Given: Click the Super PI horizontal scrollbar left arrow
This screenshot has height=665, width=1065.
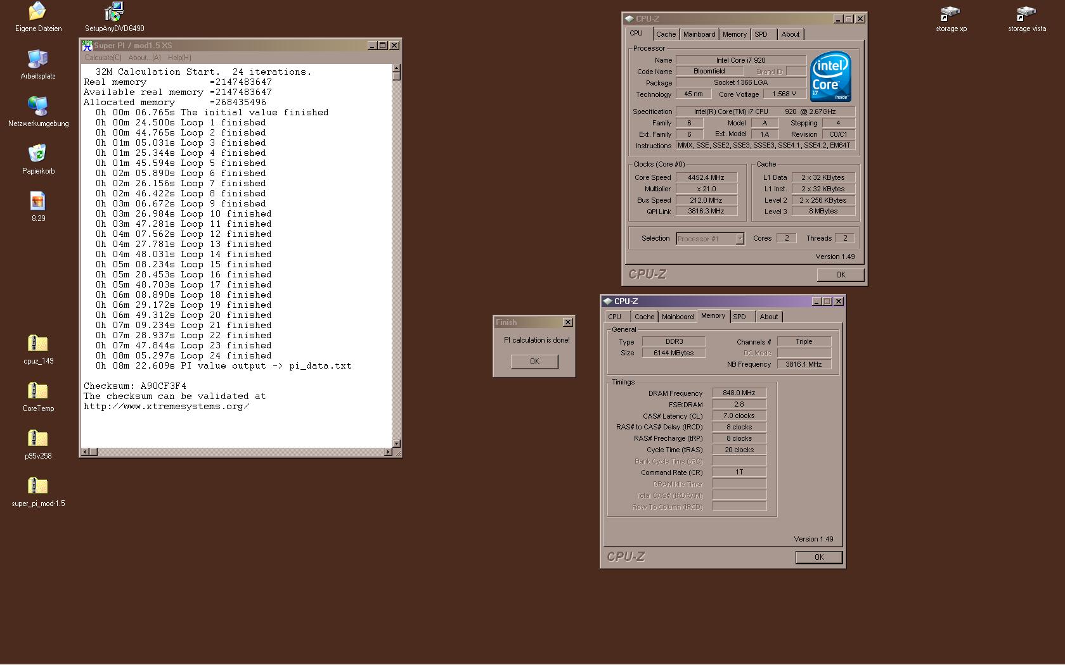Looking at the screenshot, I should pos(85,452).
